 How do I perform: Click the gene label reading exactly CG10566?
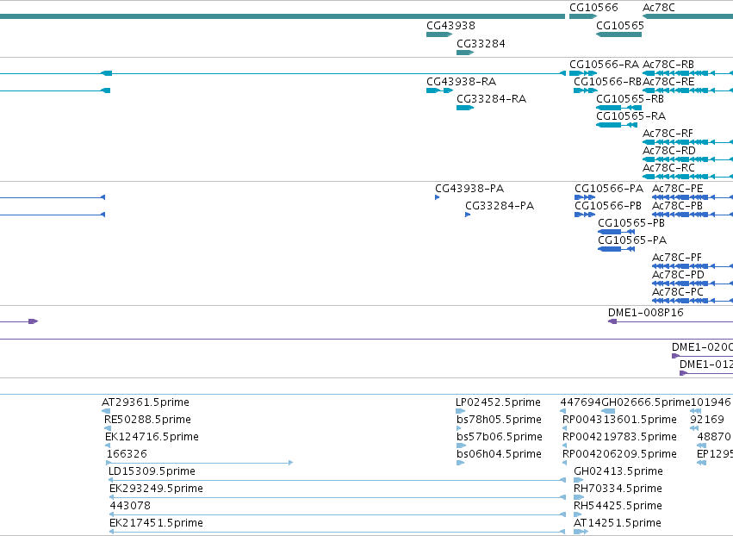[x=593, y=8]
